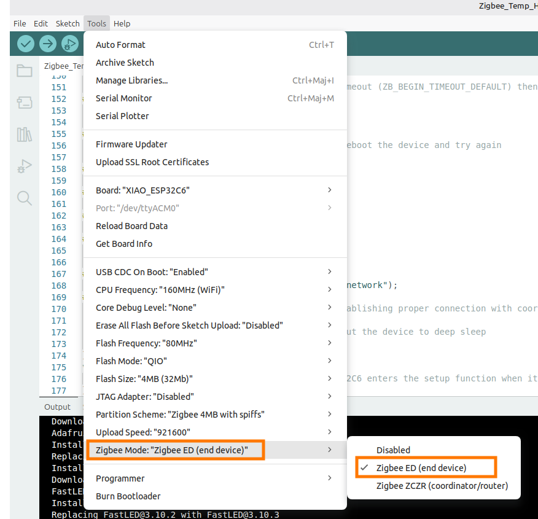Open the Sketchbook folder sidebar icon
Image resolution: width=538 pixels, height=519 pixels.
click(25, 71)
